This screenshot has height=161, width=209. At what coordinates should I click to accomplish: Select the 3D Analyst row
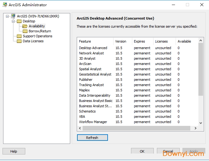coord(138,58)
